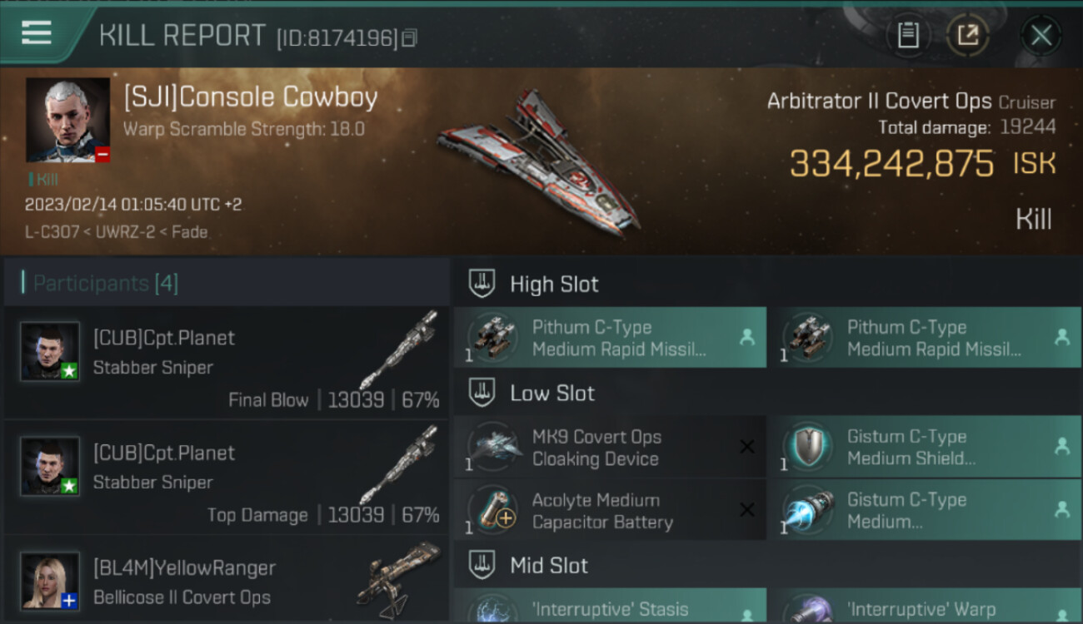1083x624 pixels.
Task: Open the hamburger menu icon
Action: (x=37, y=33)
